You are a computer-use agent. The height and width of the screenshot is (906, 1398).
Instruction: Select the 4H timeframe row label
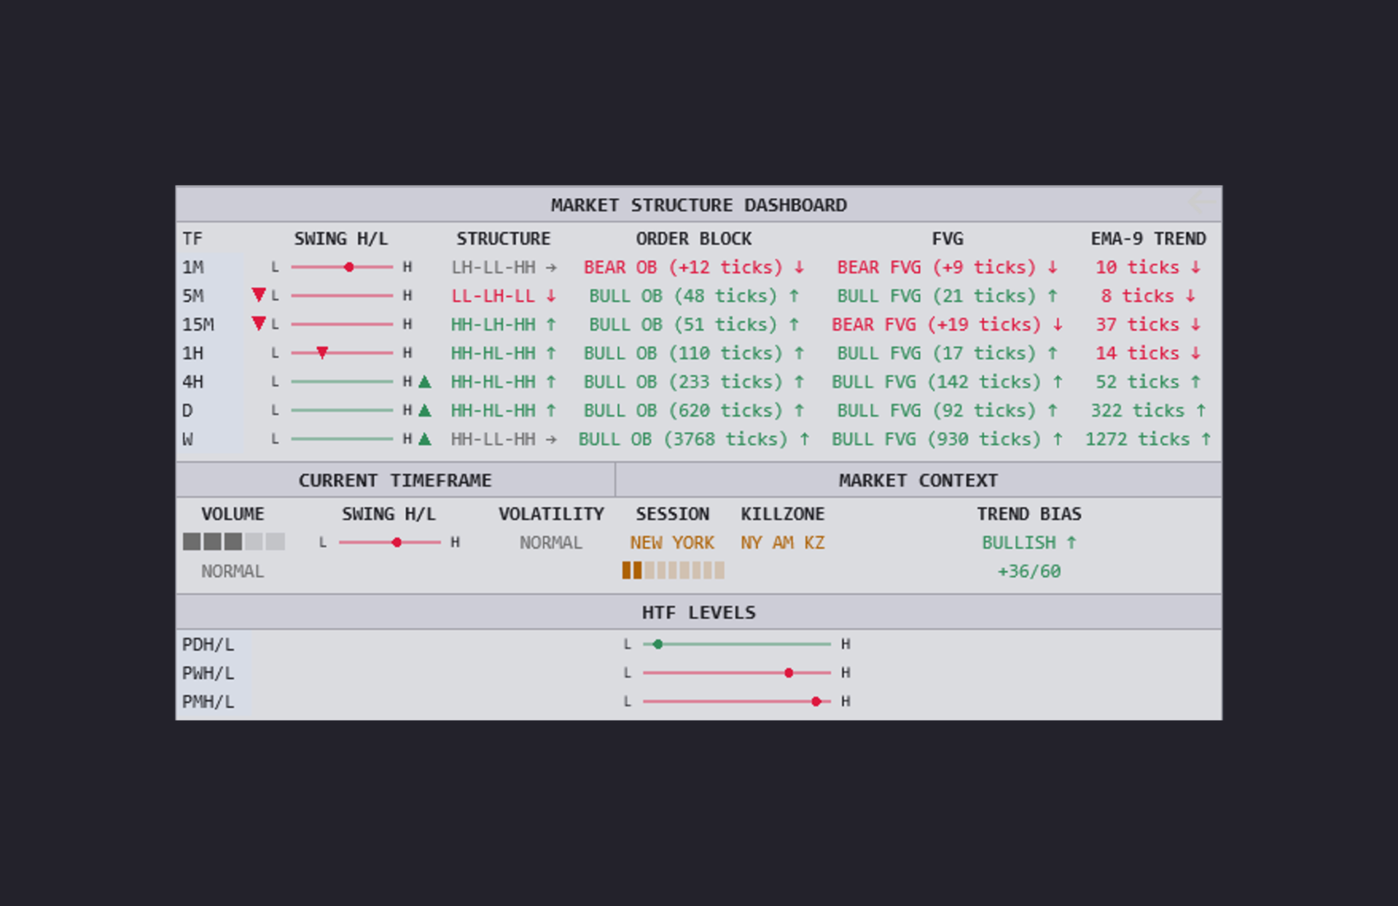coord(193,382)
